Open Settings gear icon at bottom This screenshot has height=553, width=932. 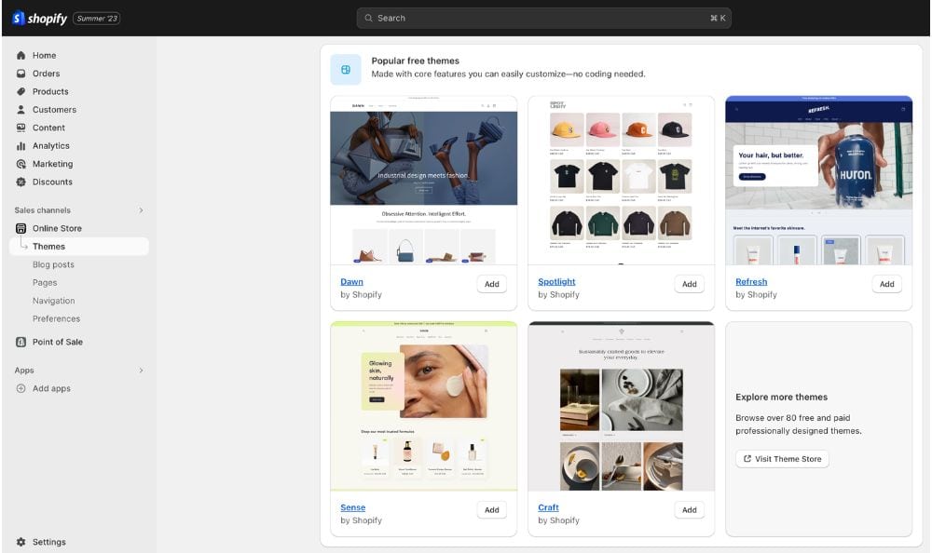point(21,542)
